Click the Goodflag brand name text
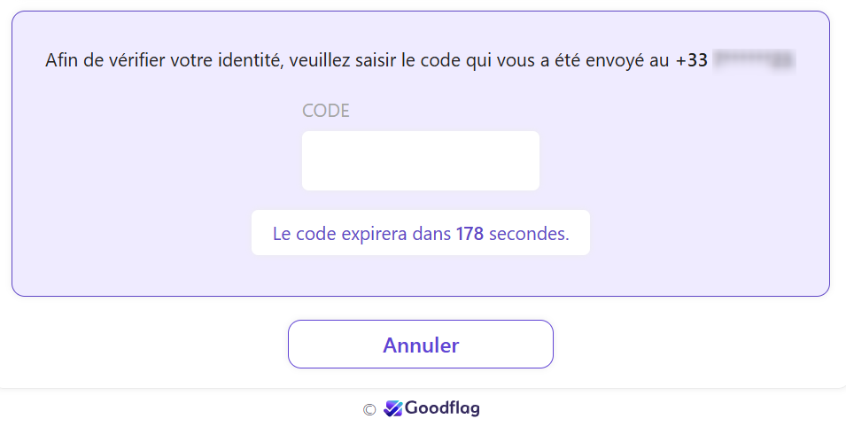Image resolution: width=846 pixels, height=442 pixels. coord(442,408)
